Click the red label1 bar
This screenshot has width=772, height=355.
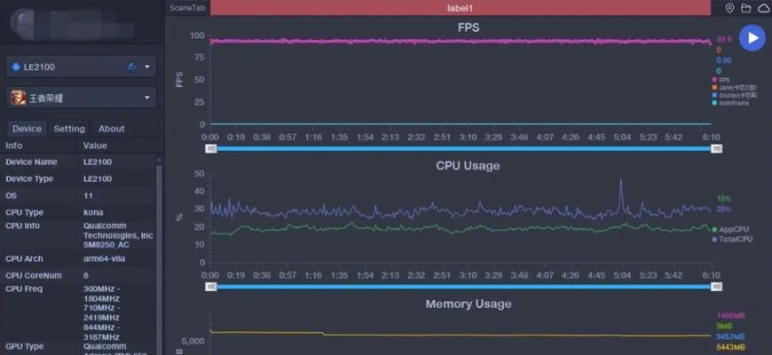click(x=461, y=8)
